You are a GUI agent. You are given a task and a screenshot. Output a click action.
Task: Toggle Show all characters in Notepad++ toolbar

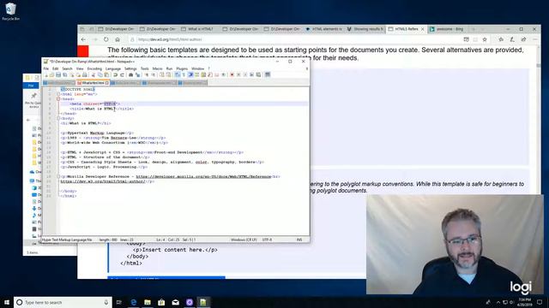pos(184,74)
